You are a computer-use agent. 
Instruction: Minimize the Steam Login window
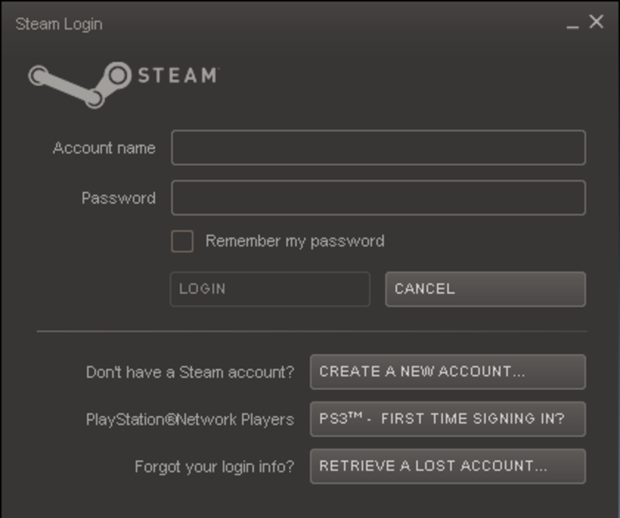pyautogui.click(x=572, y=24)
